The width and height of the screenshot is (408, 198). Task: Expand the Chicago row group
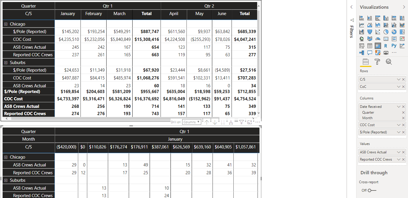click(6, 24)
